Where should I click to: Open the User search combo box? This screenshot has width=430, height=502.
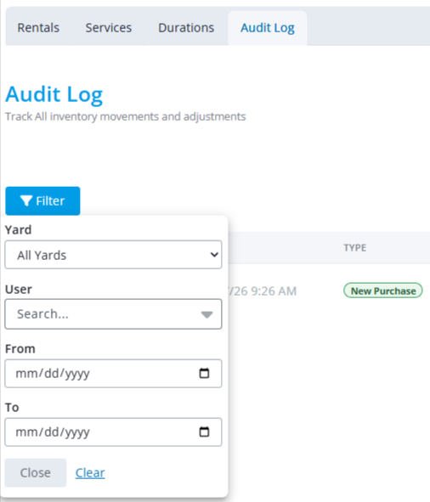tap(113, 314)
